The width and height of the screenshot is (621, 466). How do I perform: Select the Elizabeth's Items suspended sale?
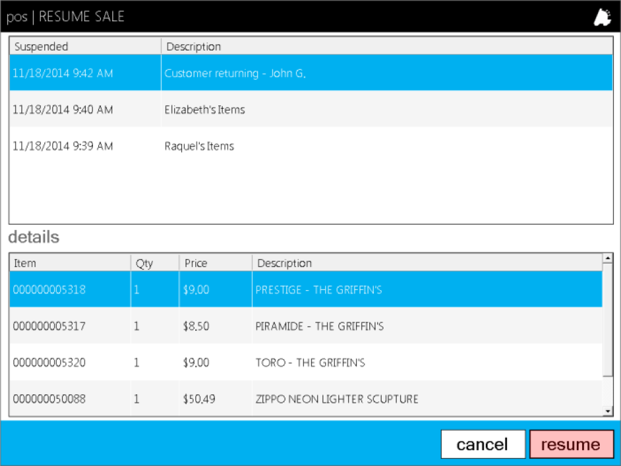click(311, 109)
